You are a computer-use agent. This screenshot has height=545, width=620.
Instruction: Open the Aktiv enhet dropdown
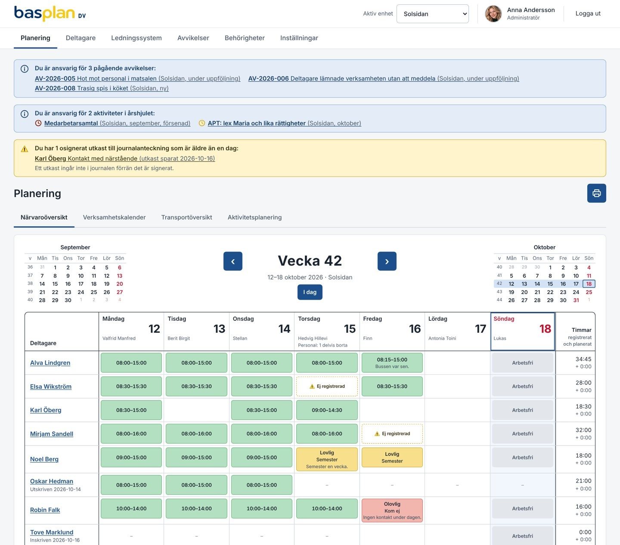tap(433, 14)
